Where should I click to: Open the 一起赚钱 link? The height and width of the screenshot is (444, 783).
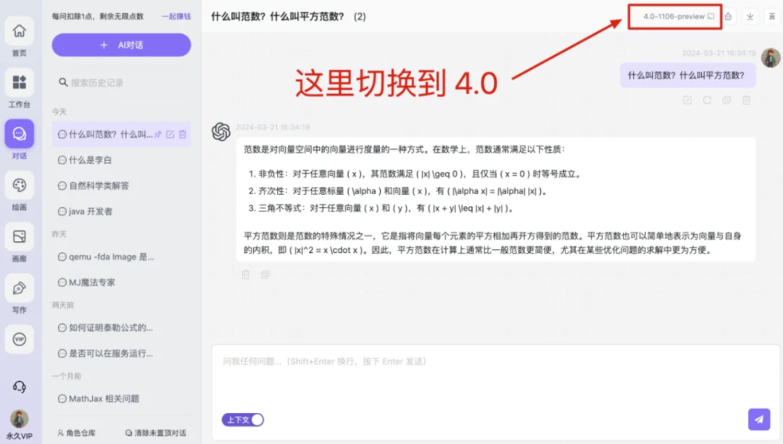pyautogui.click(x=176, y=17)
